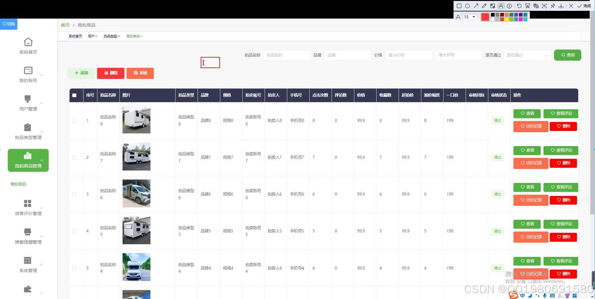Check the row 4 checkbox
This screenshot has height=299, width=595.
point(74,231)
